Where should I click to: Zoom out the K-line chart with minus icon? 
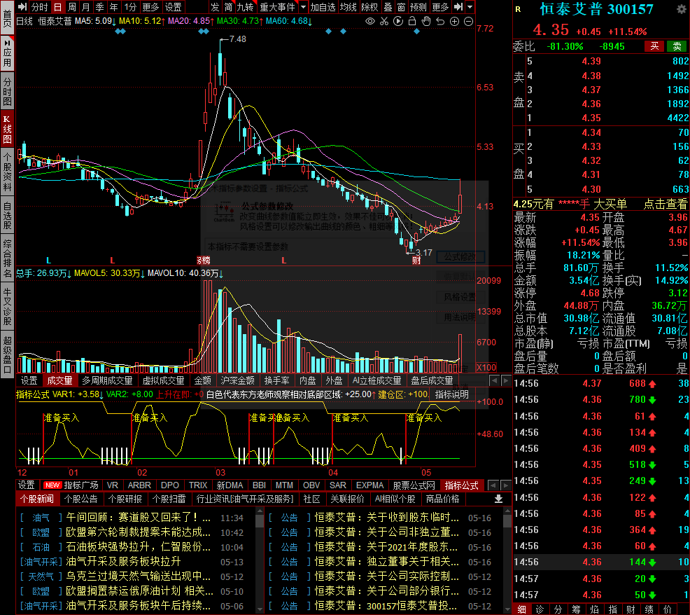[x=469, y=21]
